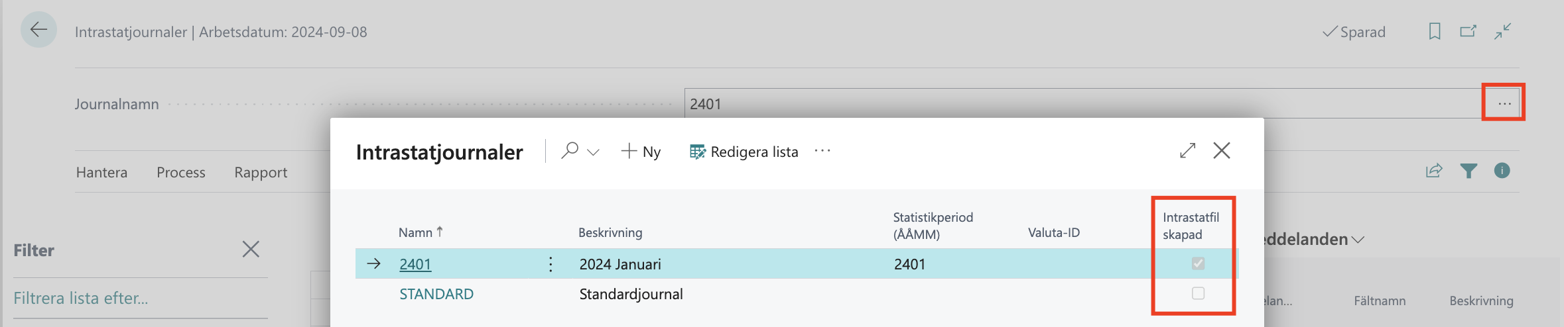Open the Hantera menu

point(101,172)
